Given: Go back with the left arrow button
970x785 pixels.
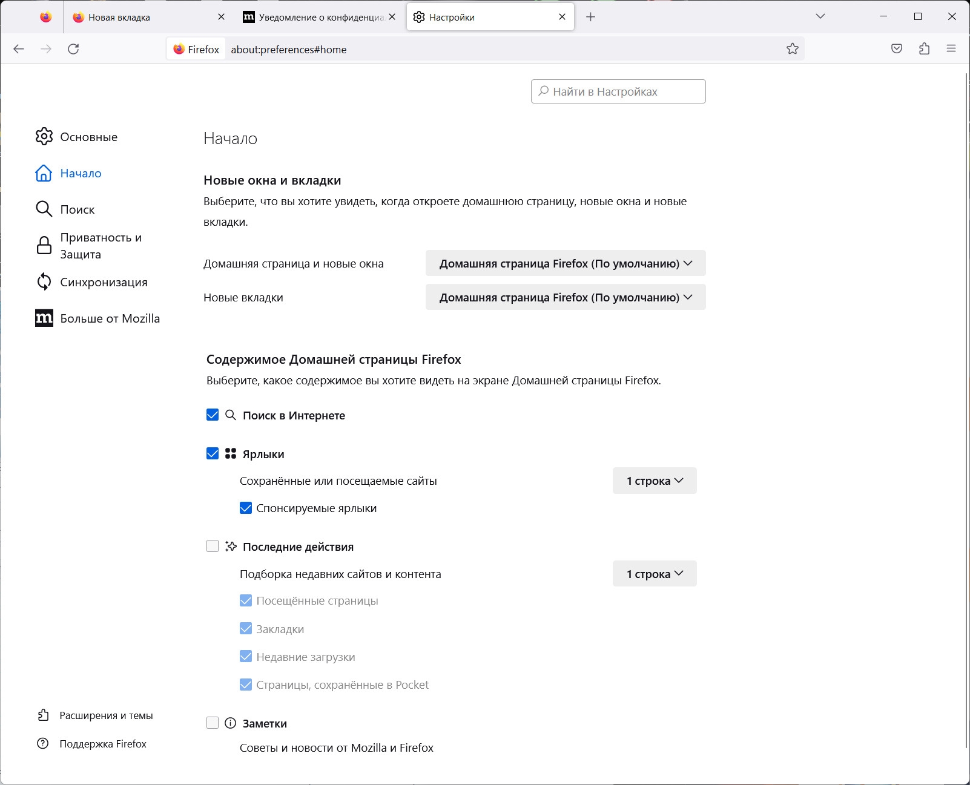Looking at the screenshot, I should click(x=19, y=49).
